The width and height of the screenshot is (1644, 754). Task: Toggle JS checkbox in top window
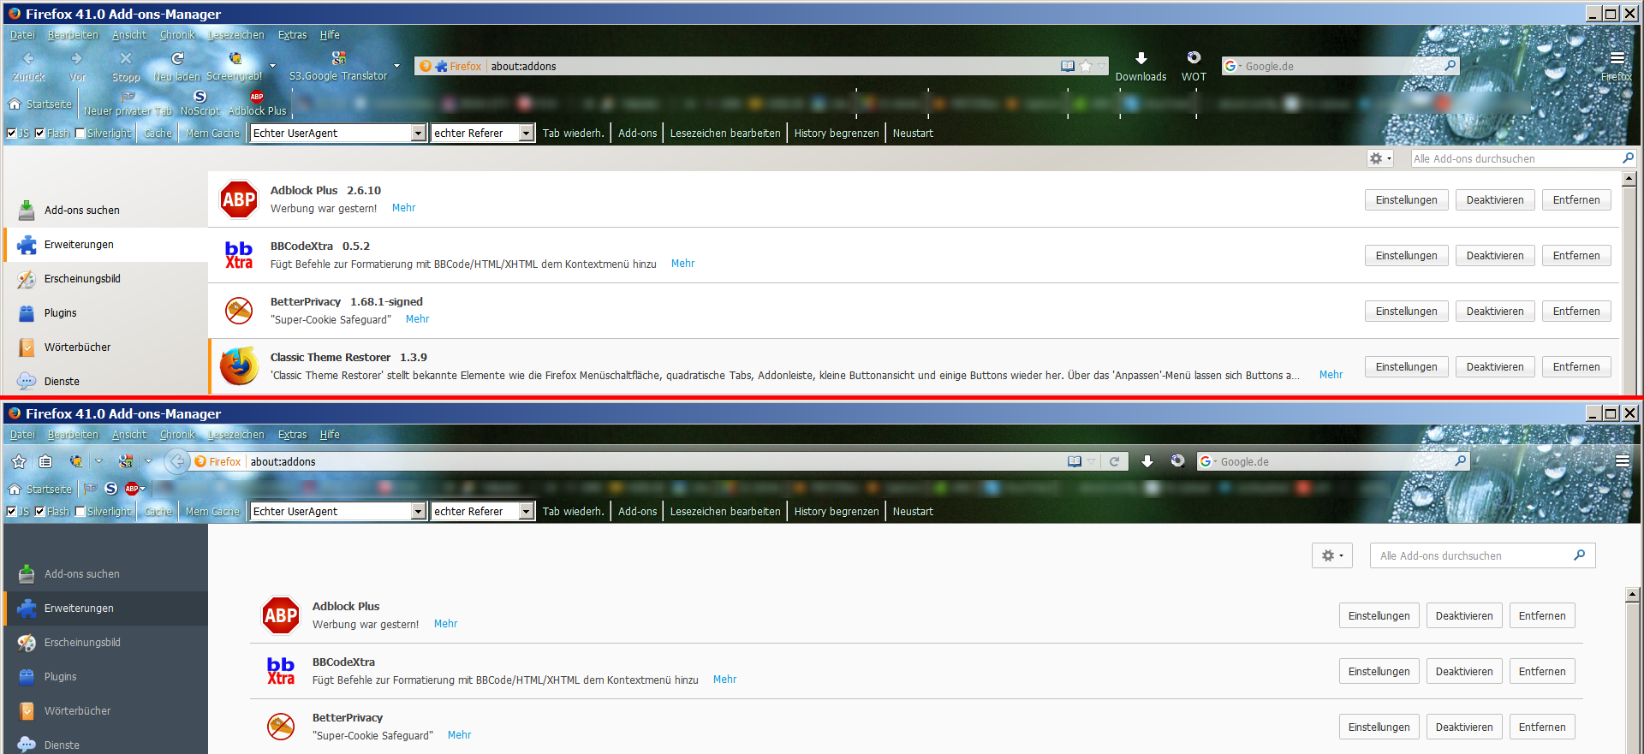11,133
